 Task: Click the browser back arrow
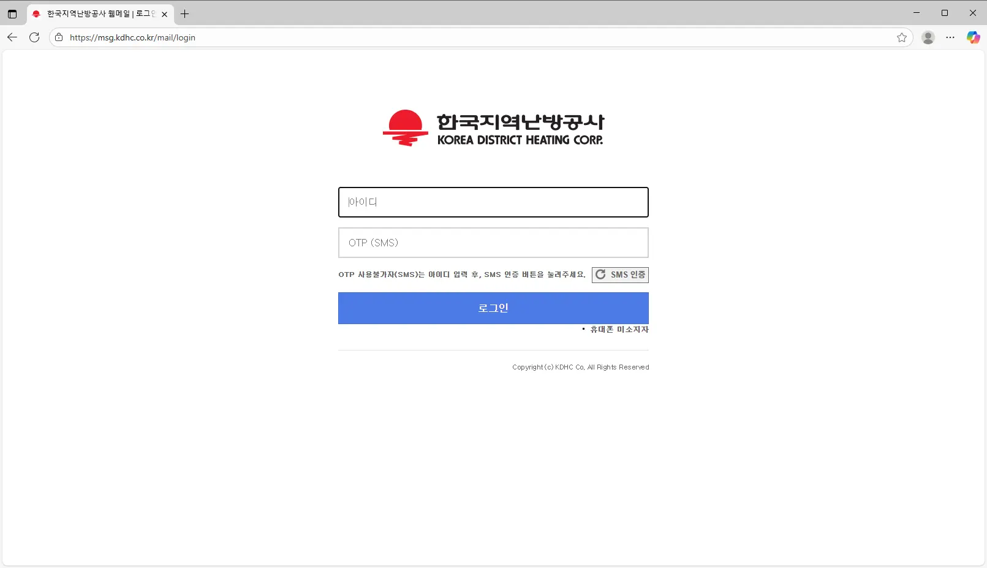pos(12,37)
